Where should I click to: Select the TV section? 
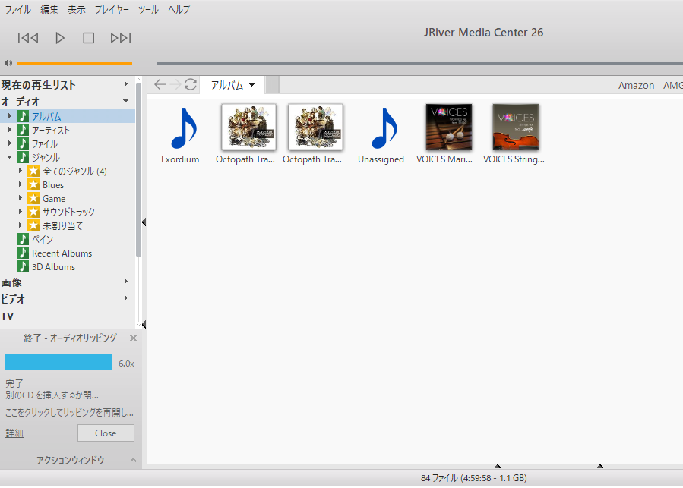coord(8,316)
